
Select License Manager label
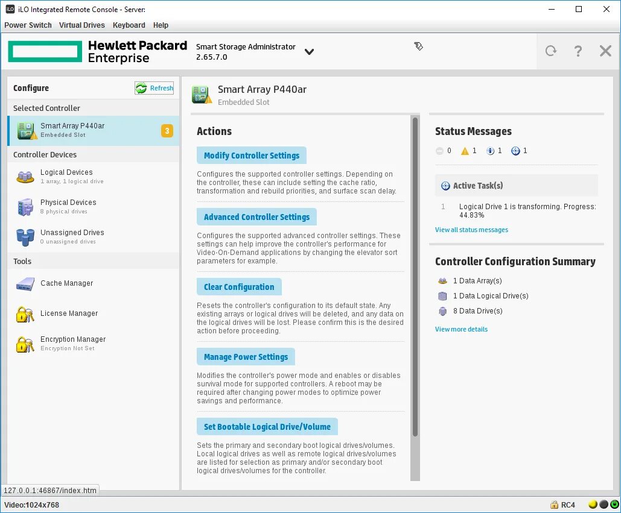coord(69,313)
